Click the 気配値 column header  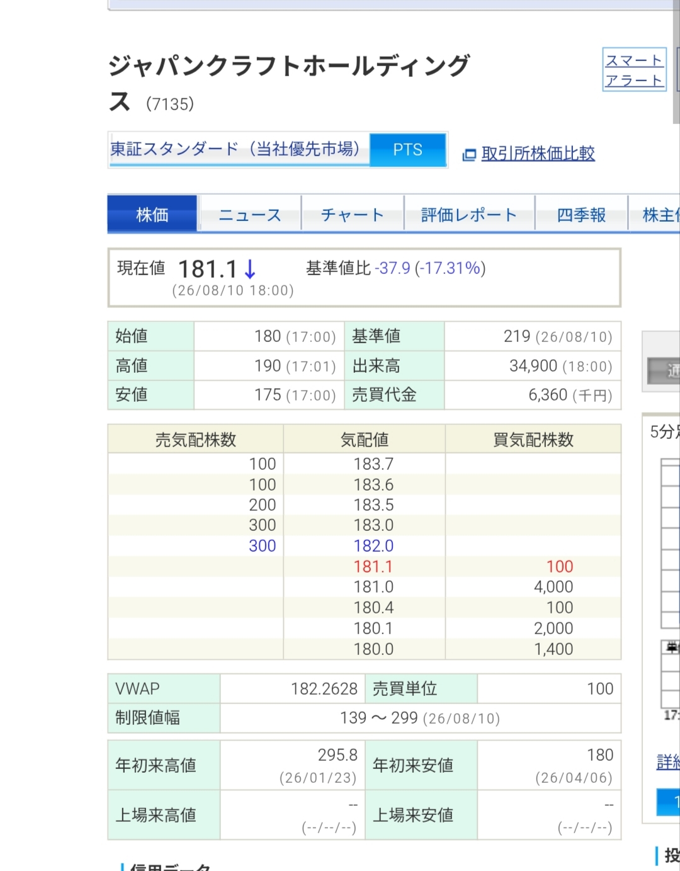(x=365, y=440)
